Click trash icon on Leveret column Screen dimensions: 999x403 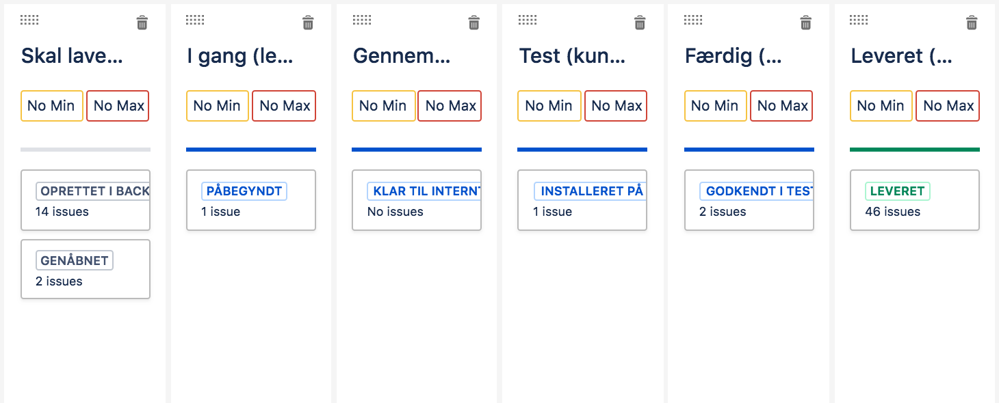[971, 23]
